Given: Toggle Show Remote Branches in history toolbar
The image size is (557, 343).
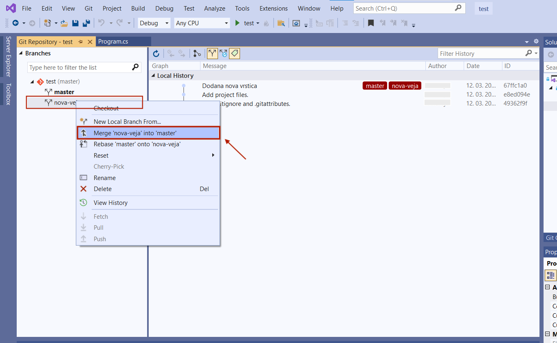Looking at the screenshot, I should click(223, 53).
